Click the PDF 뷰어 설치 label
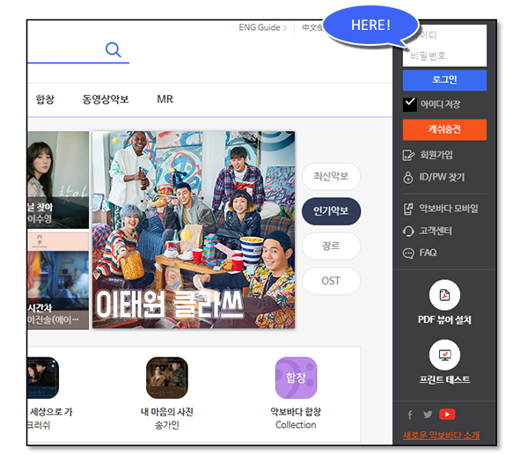The image size is (528, 455). click(x=444, y=319)
